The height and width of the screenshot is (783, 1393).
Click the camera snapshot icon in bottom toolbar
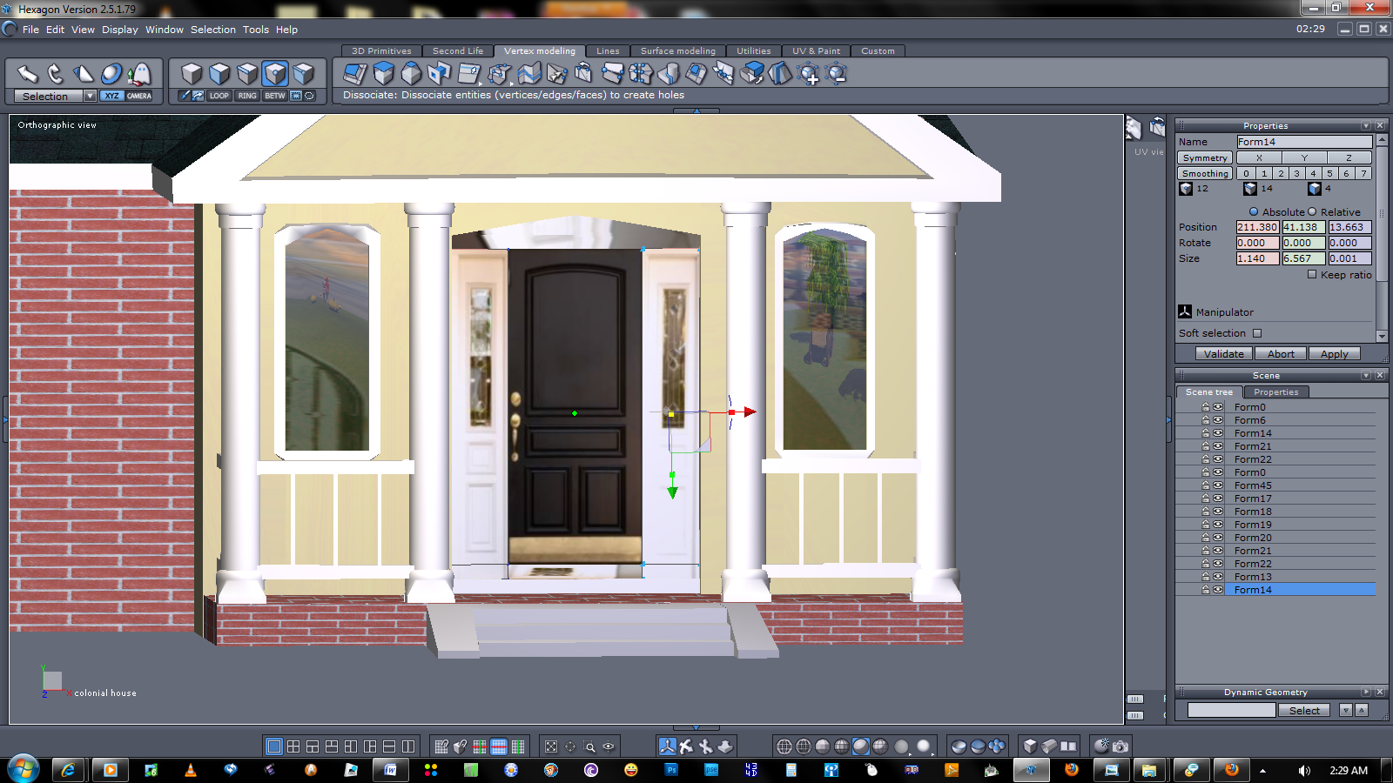click(x=1120, y=746)
